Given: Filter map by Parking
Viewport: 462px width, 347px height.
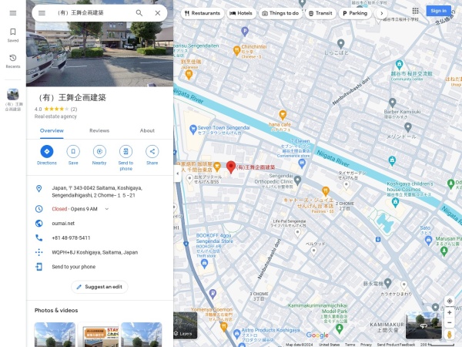Looking at the screenshot, I should [355, 13].
